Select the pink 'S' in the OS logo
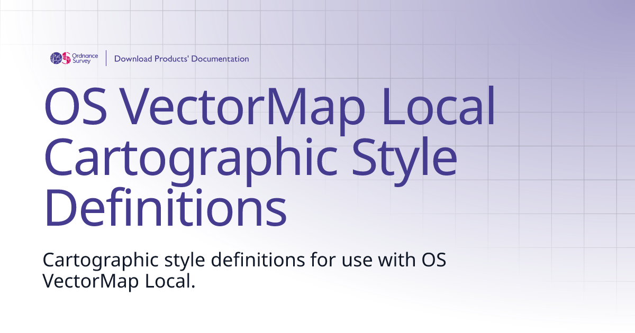This screenshot has width=635, height=333. point(67,58)
